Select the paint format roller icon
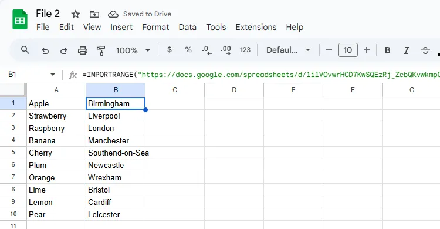Viewport: 440px width, 229px height. pos(101,50)
